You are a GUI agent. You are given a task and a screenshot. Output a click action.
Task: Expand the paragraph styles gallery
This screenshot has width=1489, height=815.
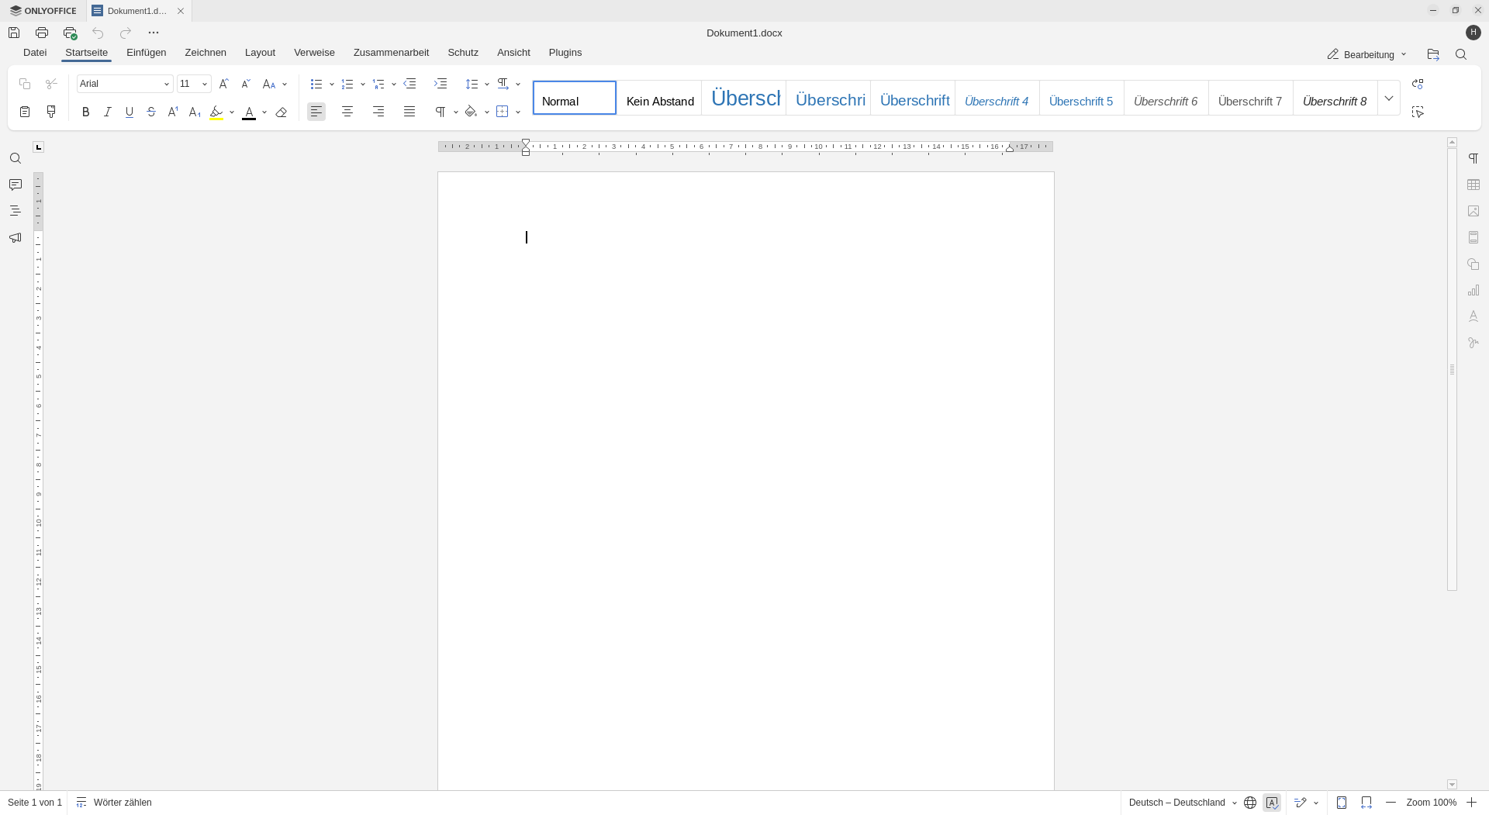(x=1389, y=98)
